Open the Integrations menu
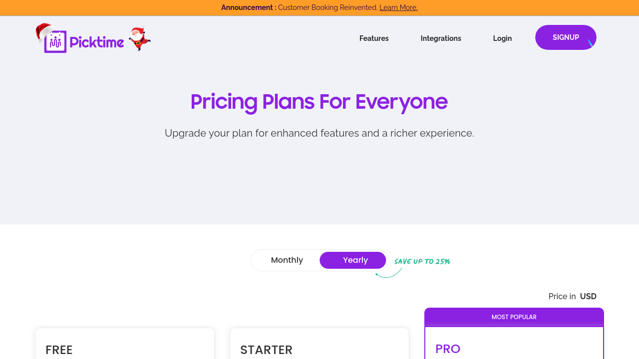The width and height of the screenshot is (639, 359). click(x=441, y=38)
